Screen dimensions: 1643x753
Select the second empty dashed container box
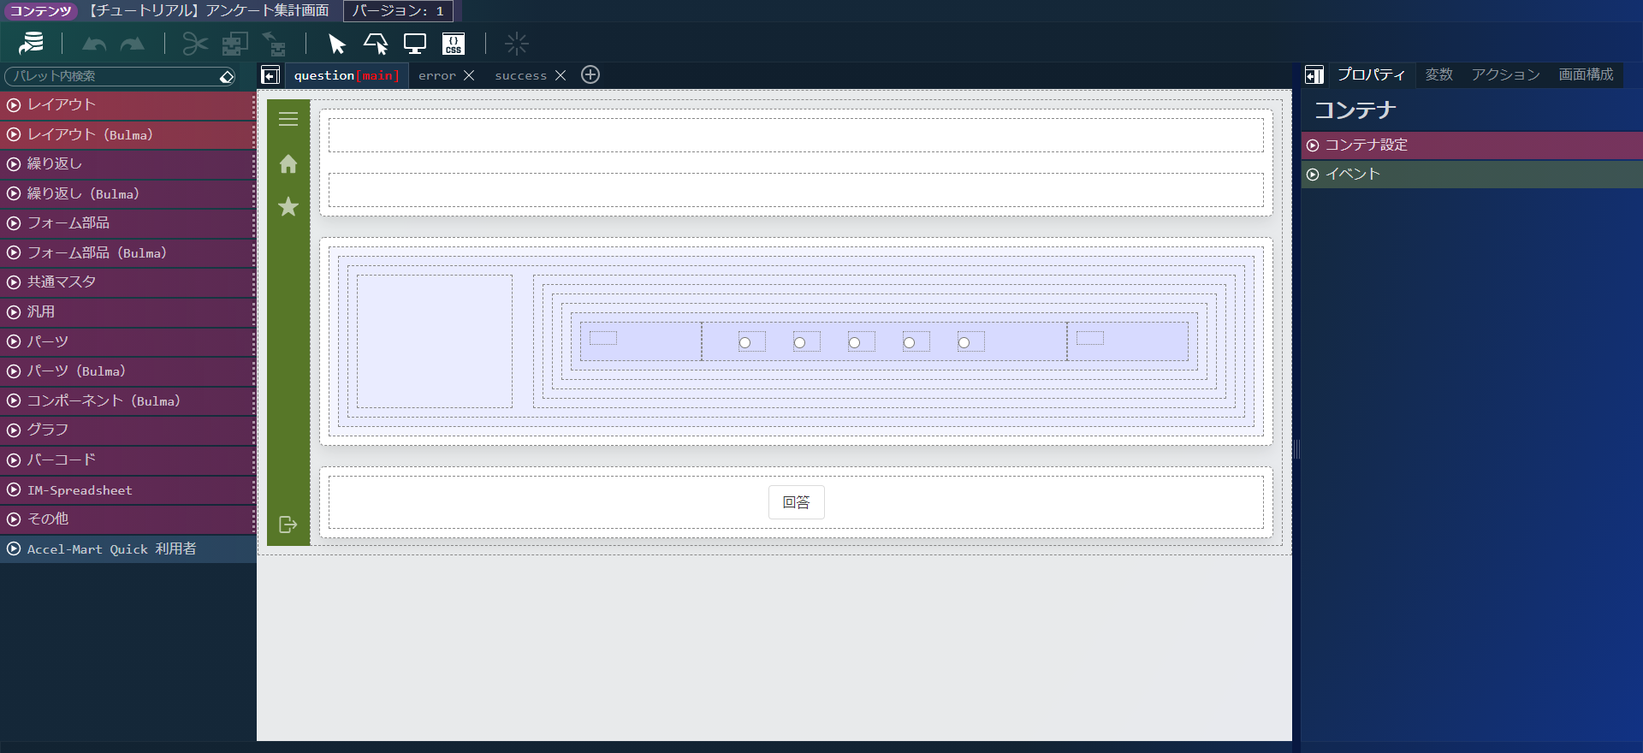pos(796,190)
